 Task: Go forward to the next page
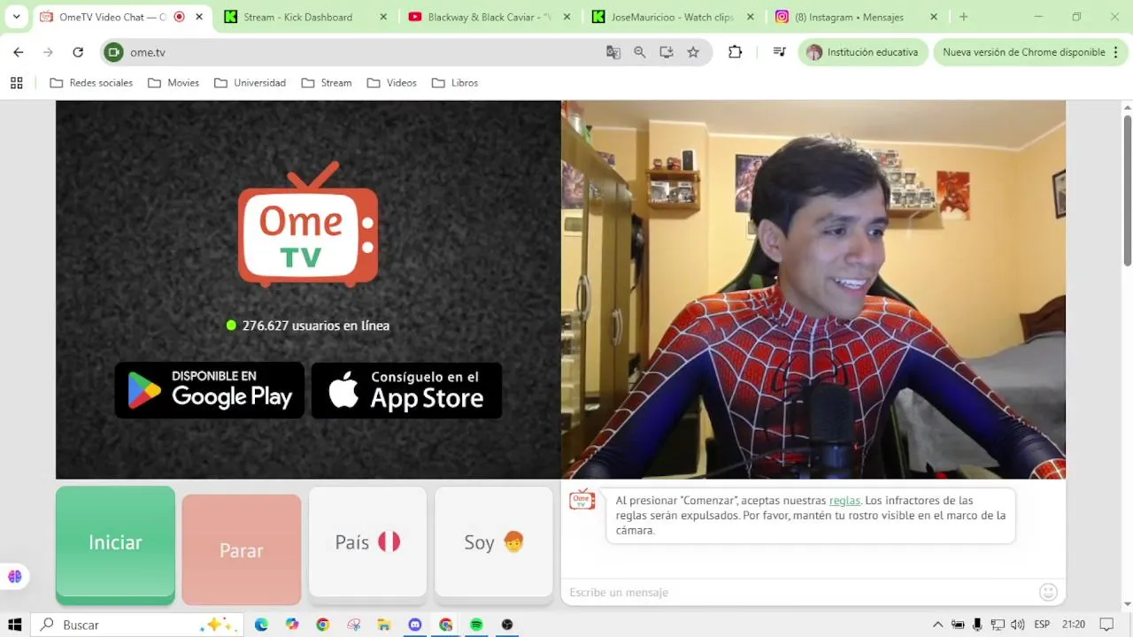(x=48, y=52)
